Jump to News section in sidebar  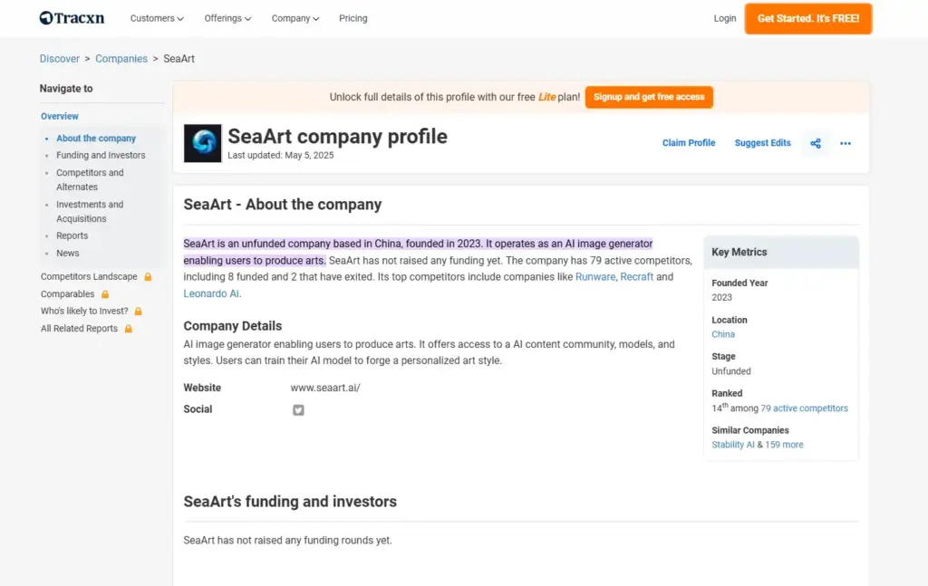click(x=67, y=253)
